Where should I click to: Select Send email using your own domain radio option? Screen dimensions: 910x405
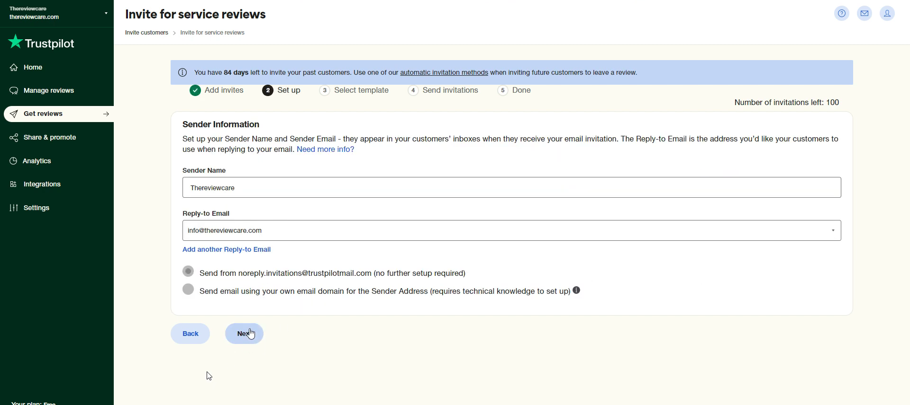click(188, 290)
